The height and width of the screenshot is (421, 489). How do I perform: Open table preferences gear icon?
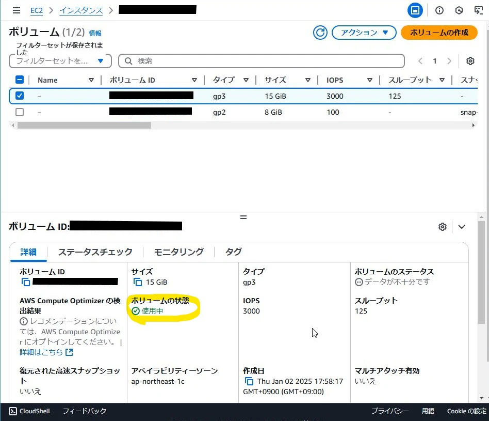tap(470, 61)
